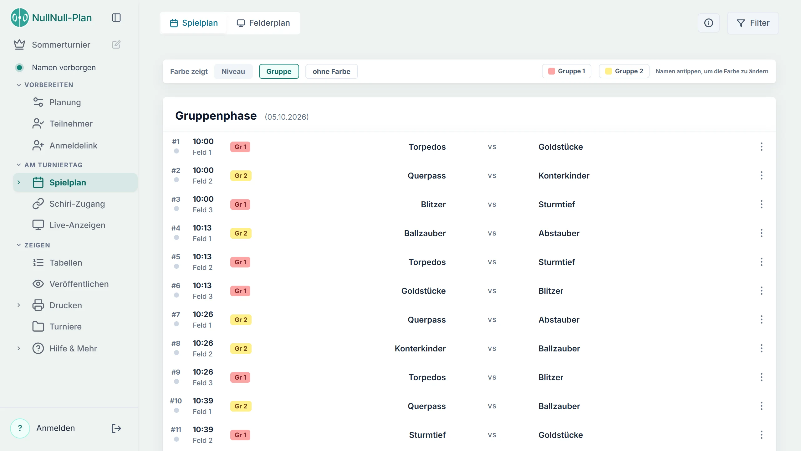This screenshot has width=801, height=451.
Task: Select ohne Farbe as the color mode
Action: (331, 71)
